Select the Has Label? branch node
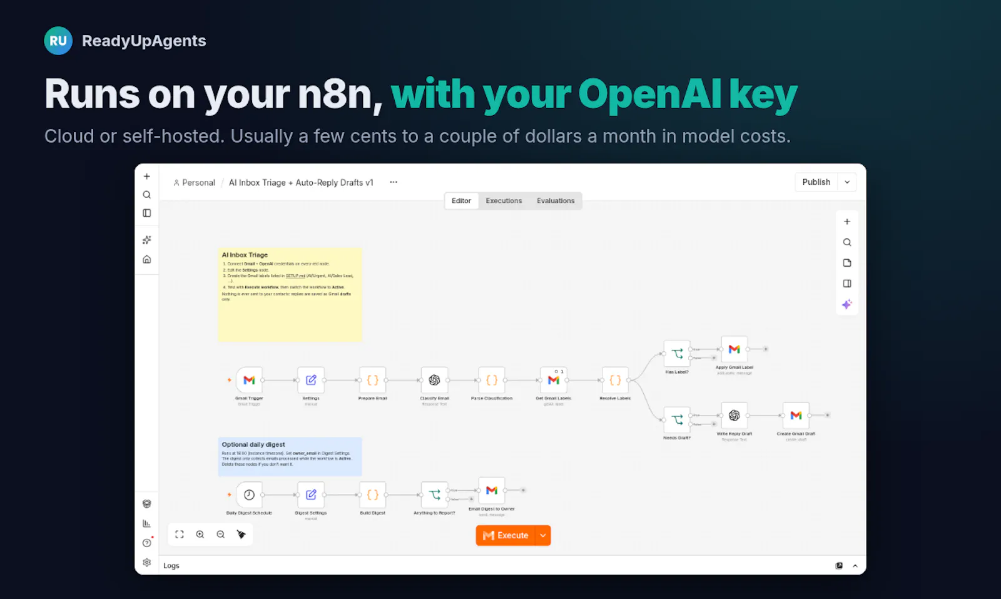Screen dimensions: 1001x599 677,354
